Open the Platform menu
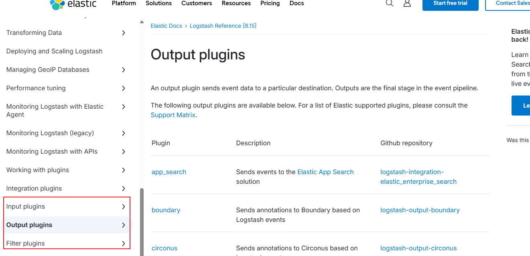The height and width of the screenshot is (256, 530). pyautogui.click(x=124, y=3)
